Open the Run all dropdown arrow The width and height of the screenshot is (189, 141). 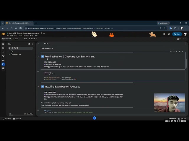37,39
